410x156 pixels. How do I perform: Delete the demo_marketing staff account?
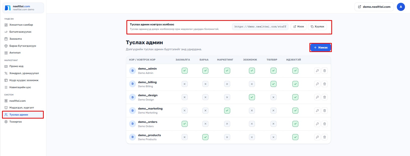pyautogui.click(x=325, y=111)
